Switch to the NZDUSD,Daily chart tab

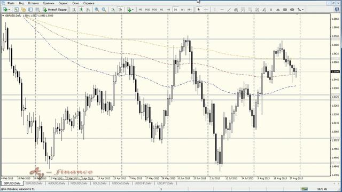click(79, 183)
